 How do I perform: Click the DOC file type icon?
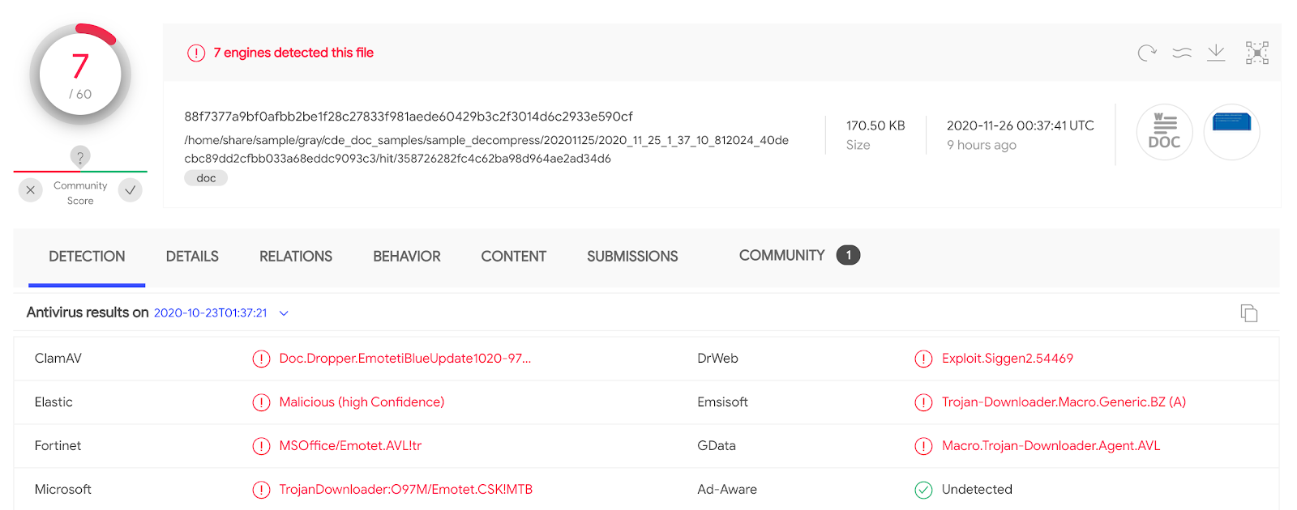[1165, 132]
